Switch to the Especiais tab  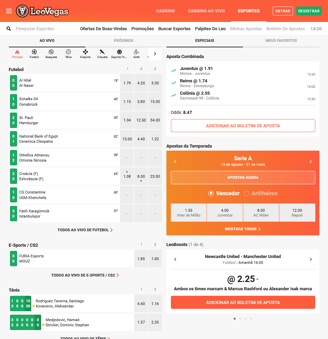point(204,40)
